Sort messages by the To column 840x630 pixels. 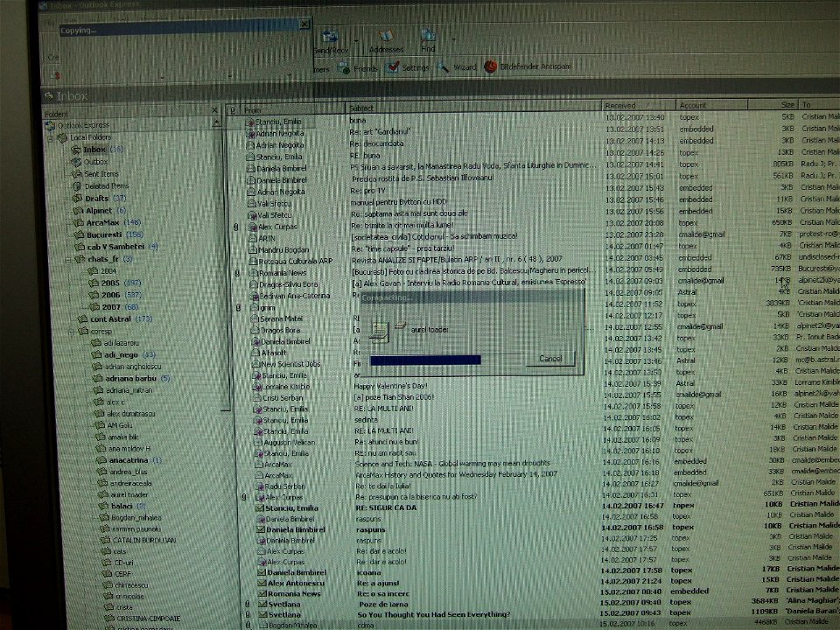point(820,104)
